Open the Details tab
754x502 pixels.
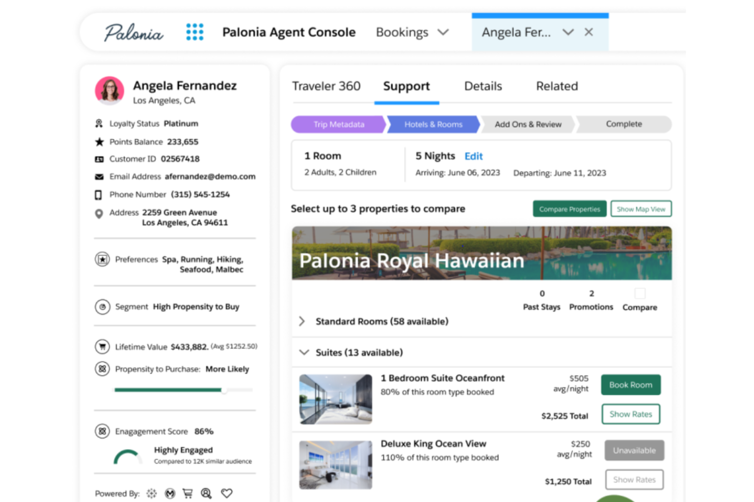(x=482, y=86)
